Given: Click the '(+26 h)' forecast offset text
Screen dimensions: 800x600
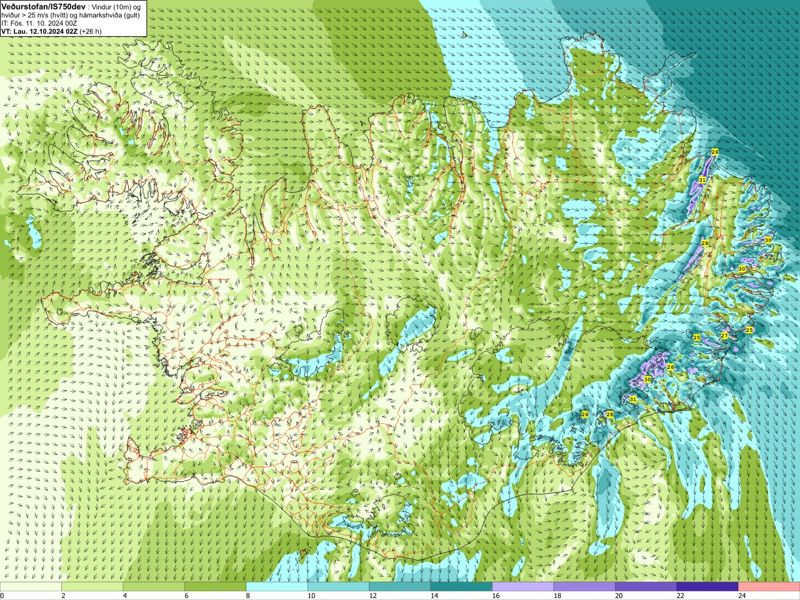Looking at the screenshot, I should [x=91, y=31].
